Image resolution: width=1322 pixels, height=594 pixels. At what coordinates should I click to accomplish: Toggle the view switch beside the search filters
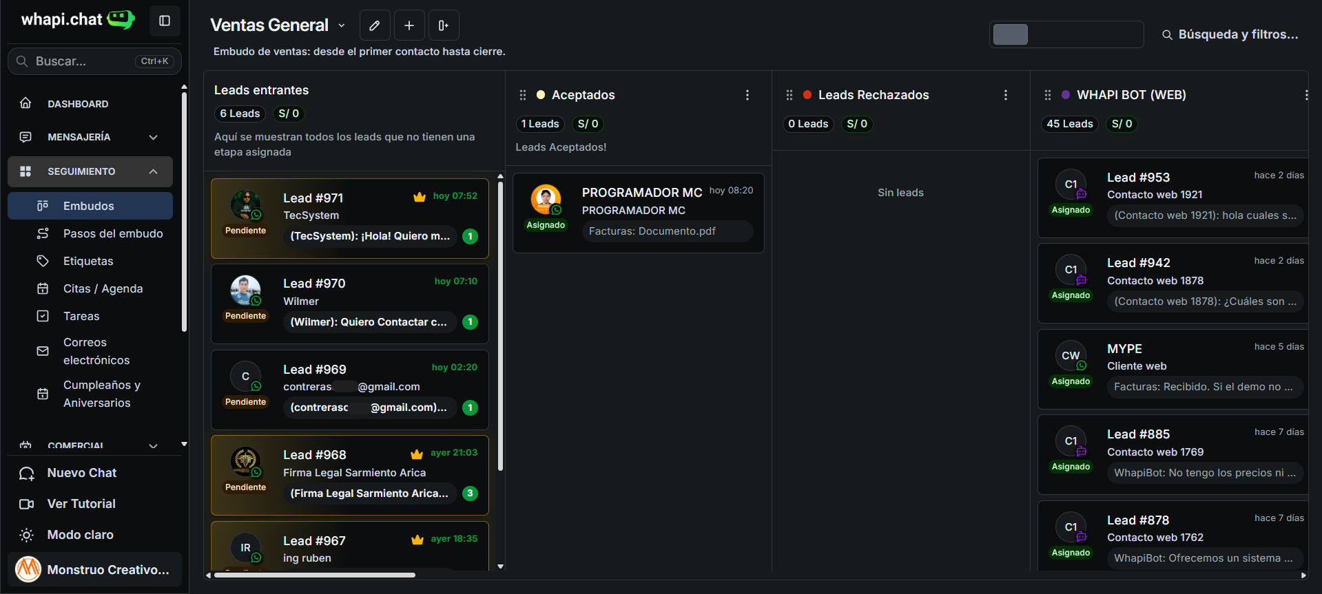click(x=1066, y=34)
